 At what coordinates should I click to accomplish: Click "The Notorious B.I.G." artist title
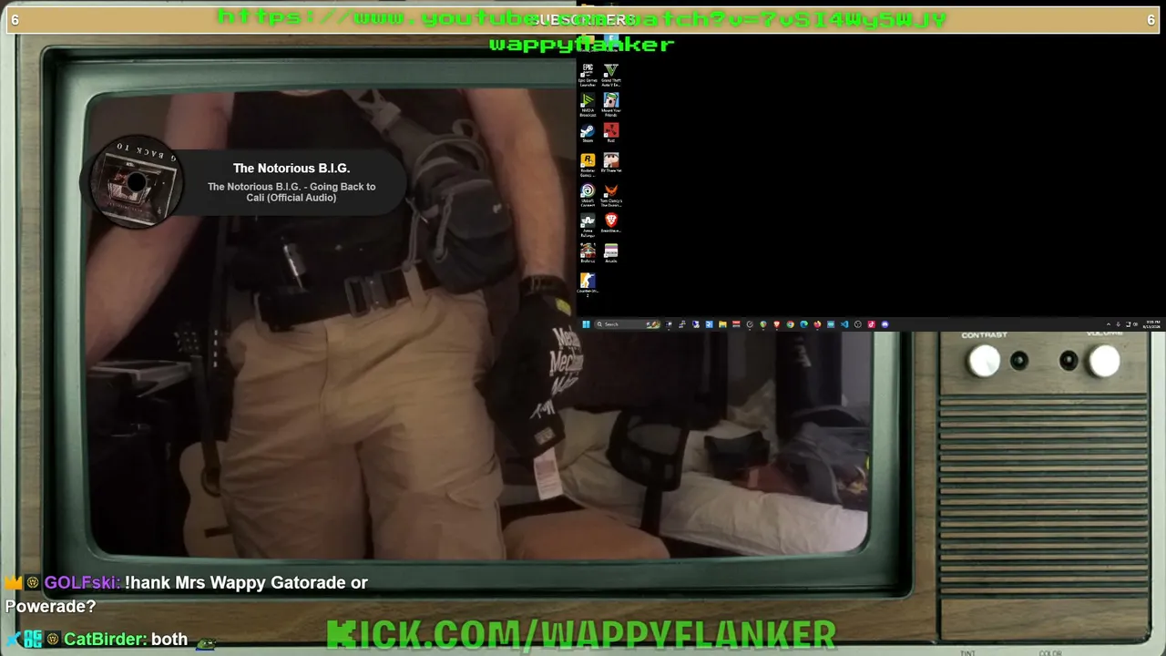tap(291, 169)
